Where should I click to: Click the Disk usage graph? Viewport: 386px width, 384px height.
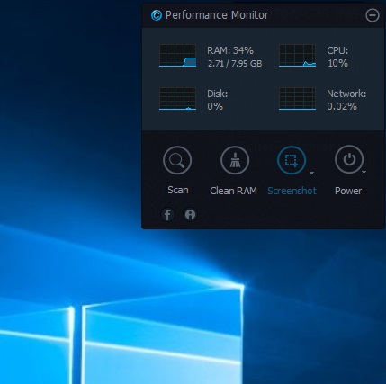tap(177, 99)
